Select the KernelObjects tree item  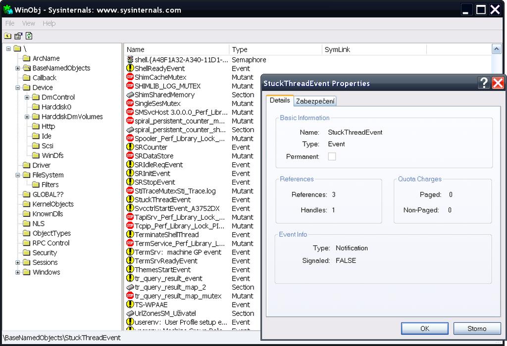53,204
